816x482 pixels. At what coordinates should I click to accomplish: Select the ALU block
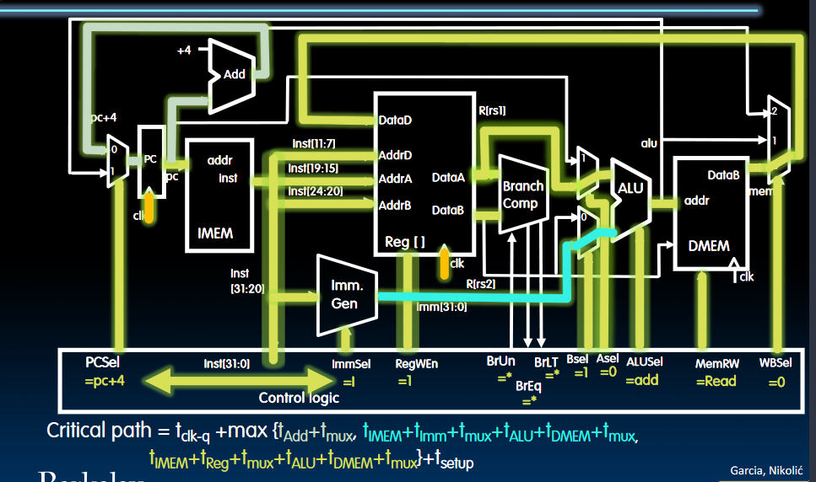630,200
